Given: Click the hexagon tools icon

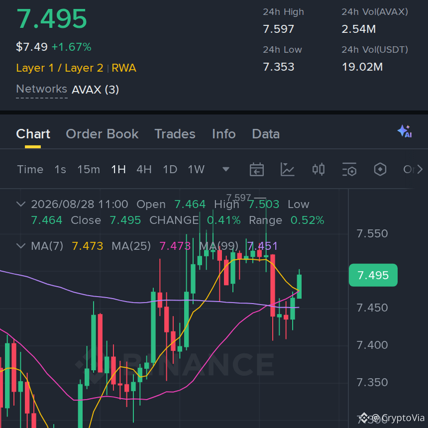Looking at the screenshot, I should pyautogui.click(x=380, y=169).
